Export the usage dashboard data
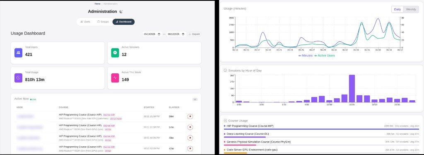424x155 pixels. pos(194,34)
